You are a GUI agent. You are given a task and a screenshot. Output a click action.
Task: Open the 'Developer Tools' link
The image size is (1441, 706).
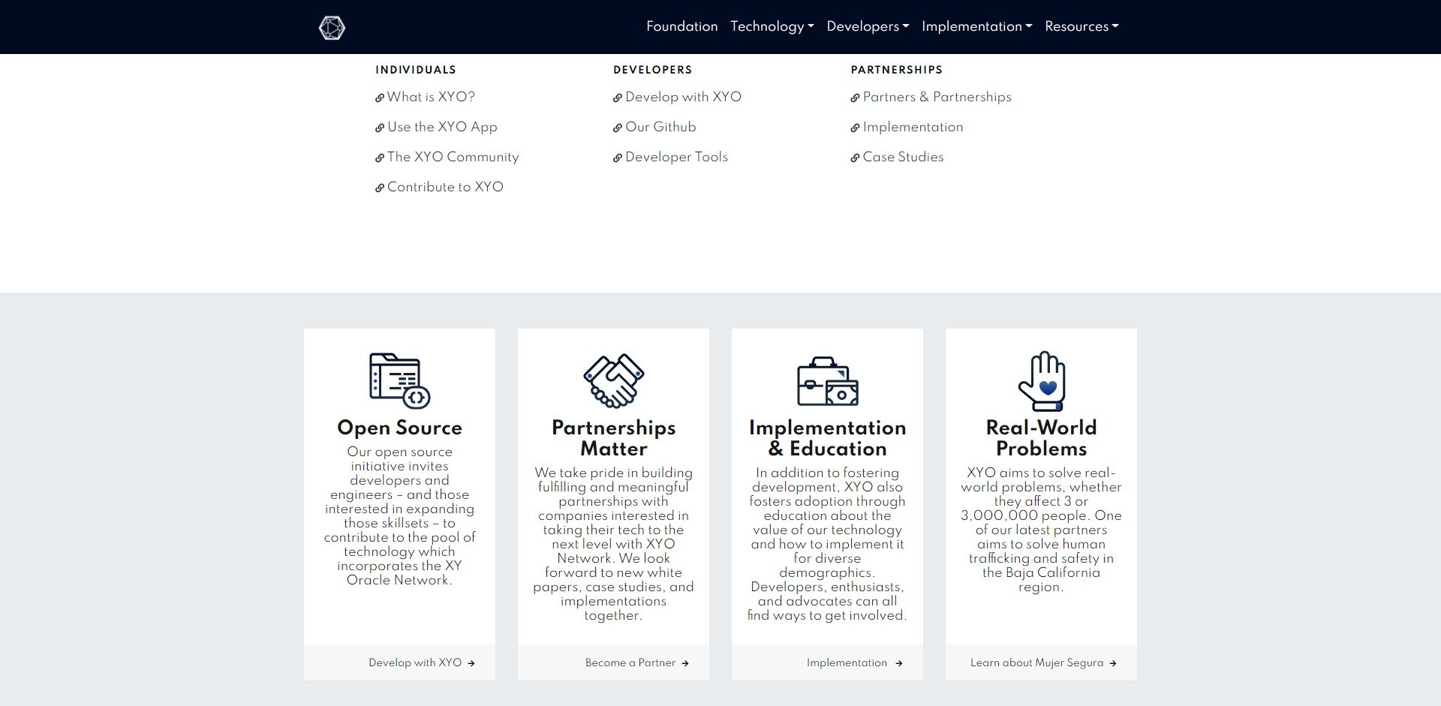(670, 157)
